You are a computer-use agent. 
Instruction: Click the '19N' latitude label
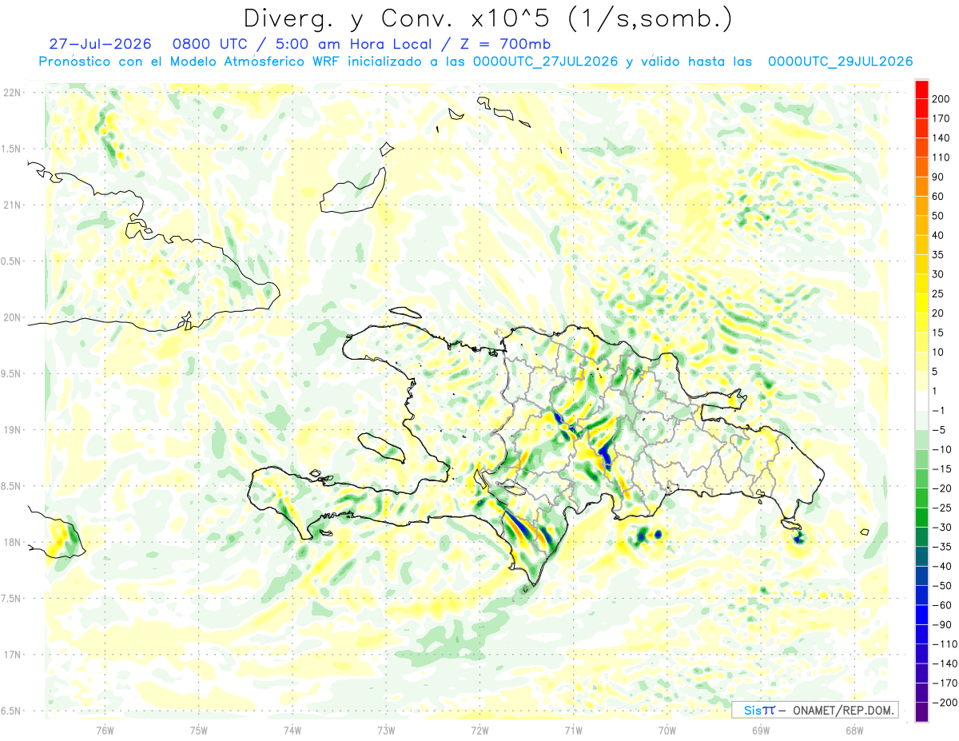(x=13, y=430)
